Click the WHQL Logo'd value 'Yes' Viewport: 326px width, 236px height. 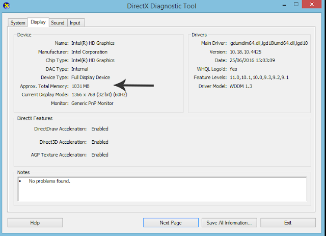(x=233, y=69)
